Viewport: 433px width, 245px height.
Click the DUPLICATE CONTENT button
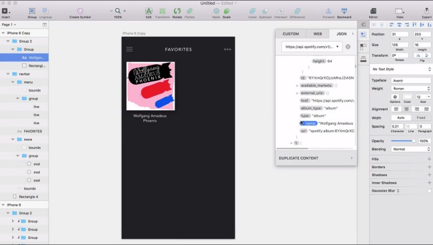point(316,158)
